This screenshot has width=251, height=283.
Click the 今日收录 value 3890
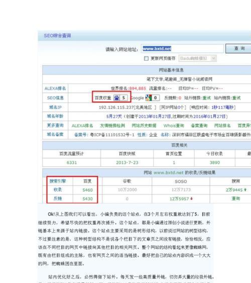click(x=215, y=163)
